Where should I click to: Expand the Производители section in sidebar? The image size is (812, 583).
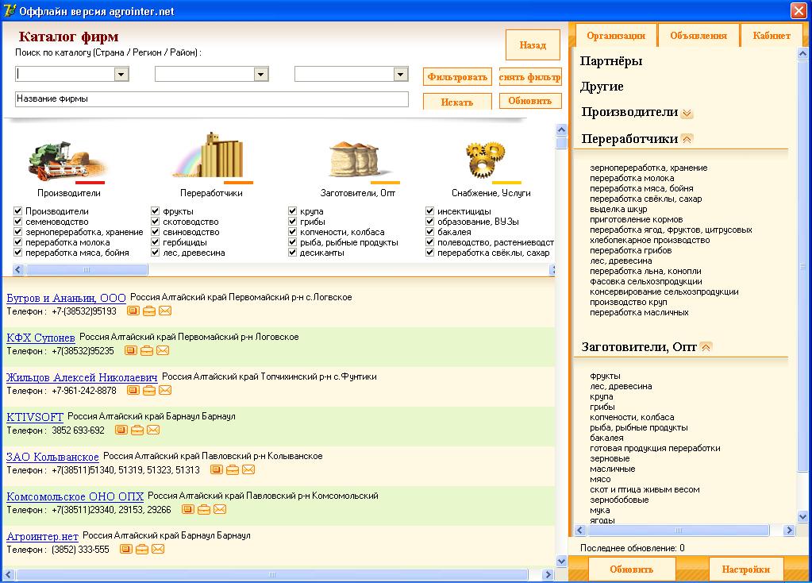point(687,114)
